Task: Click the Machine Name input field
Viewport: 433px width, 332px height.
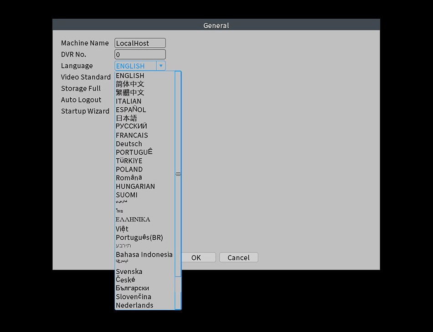Action: point(140,43)
